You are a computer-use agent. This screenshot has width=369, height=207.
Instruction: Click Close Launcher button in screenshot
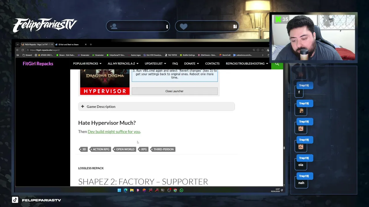(174, 91)
